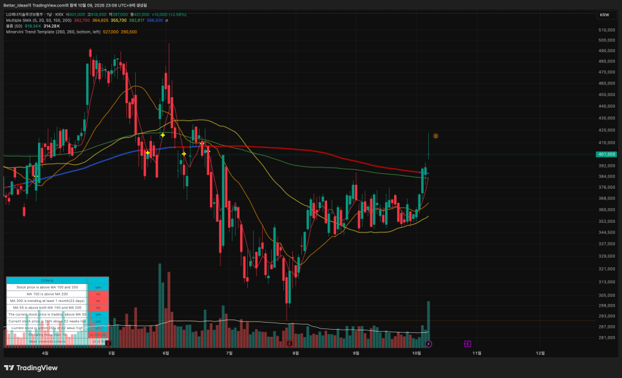Click the no cell for 'MA 150 is above MA 200'
The width and height of the screenshot is (622, 378).
click(98, 294)
